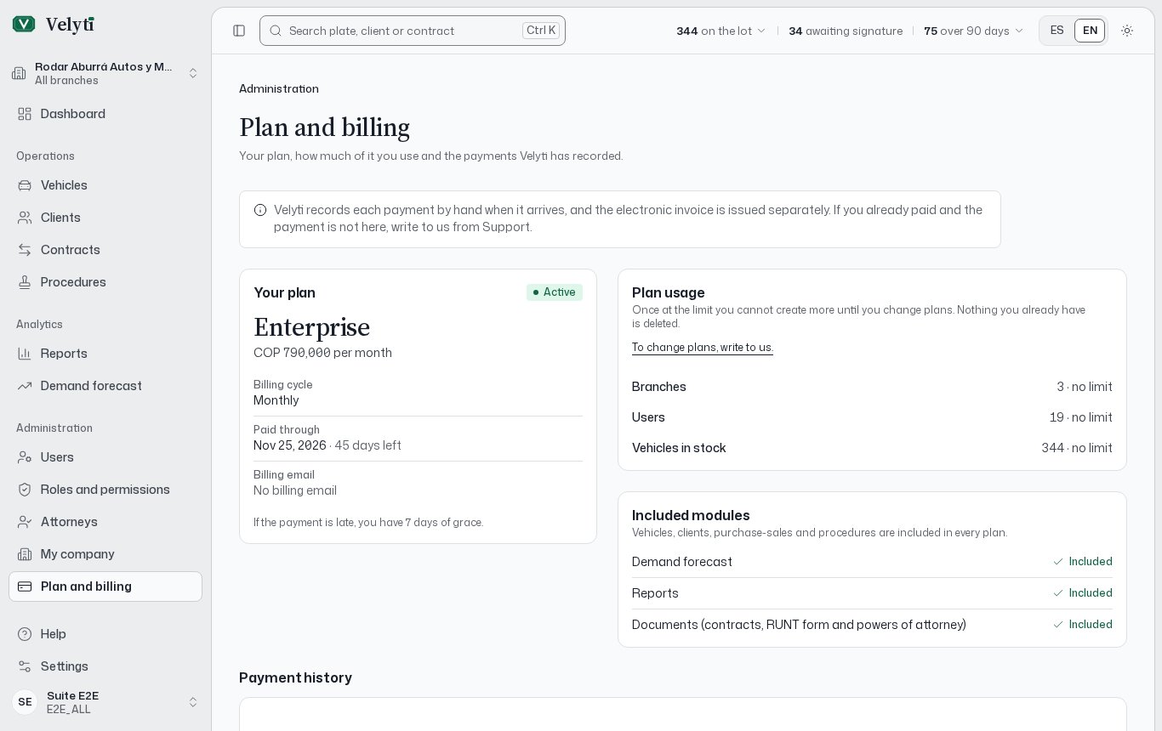Focus the plate, client or contract search field
Screen dimensions: 1162x731
413,31
